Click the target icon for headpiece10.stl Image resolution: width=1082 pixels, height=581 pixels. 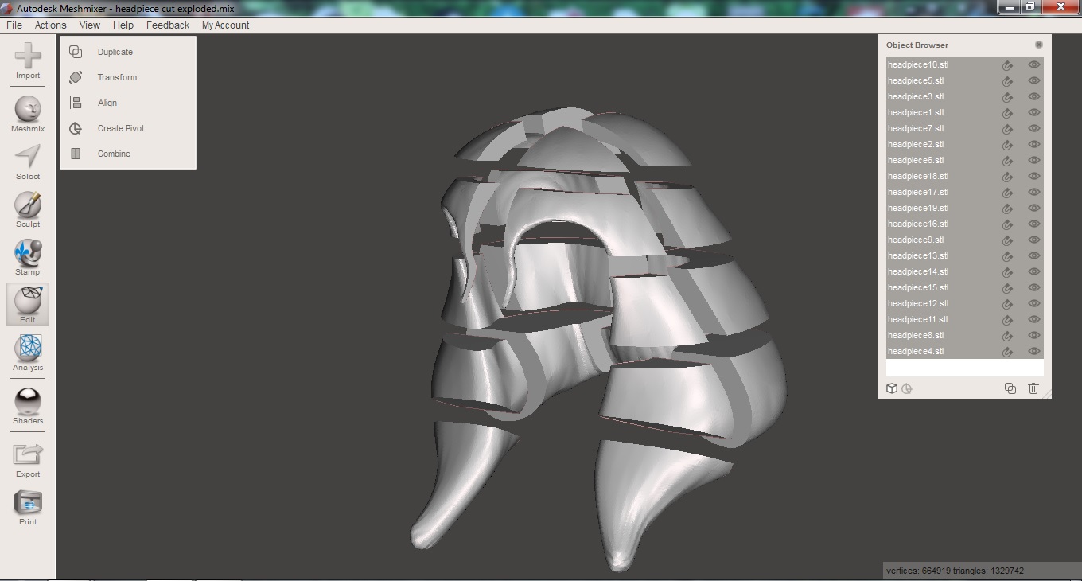1007,65
